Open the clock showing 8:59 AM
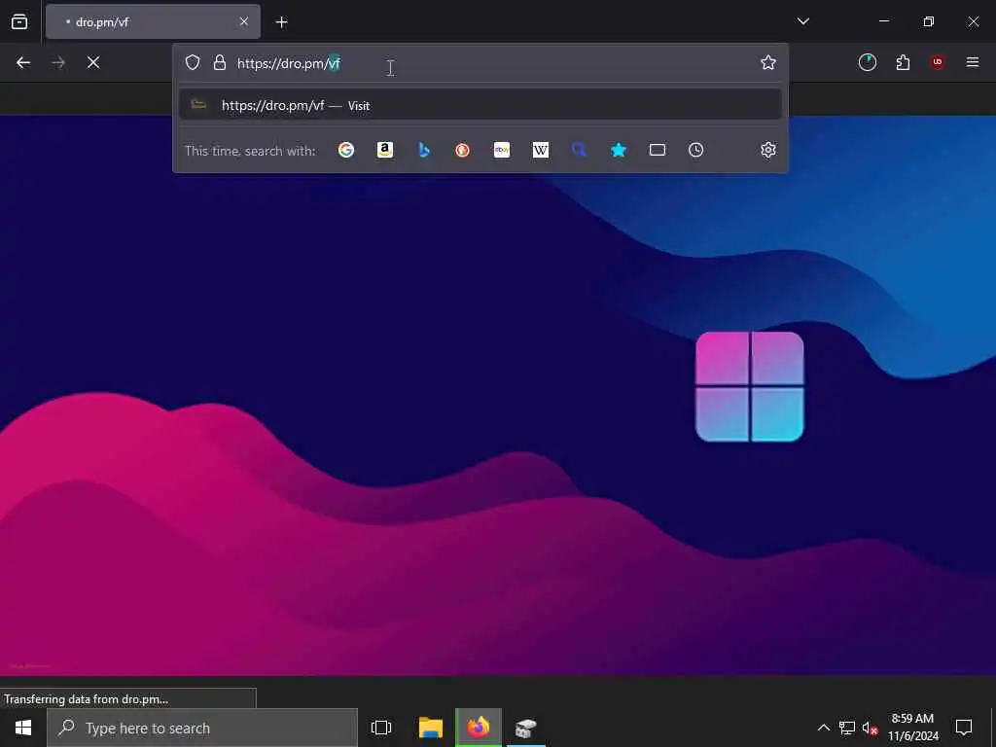996x747 pixels. [912, 728]
